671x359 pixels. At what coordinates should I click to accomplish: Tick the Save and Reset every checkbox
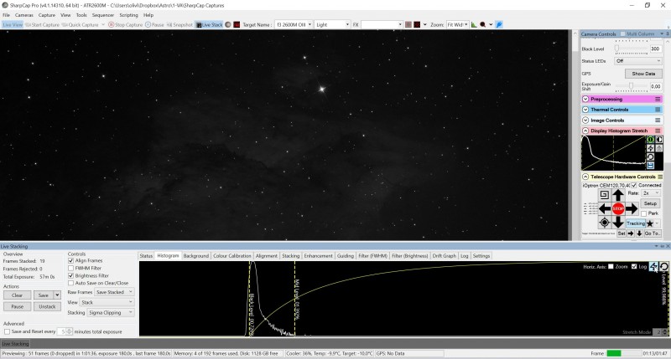[7, 331]
